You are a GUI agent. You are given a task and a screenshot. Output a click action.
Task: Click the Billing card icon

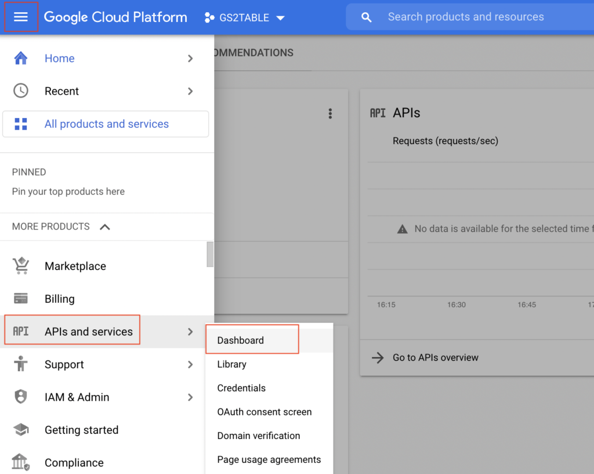tap(21, 299)
